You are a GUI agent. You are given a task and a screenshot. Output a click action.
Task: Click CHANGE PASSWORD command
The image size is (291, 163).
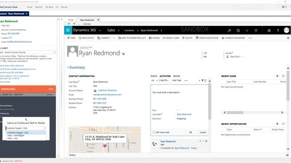(233, 38)
